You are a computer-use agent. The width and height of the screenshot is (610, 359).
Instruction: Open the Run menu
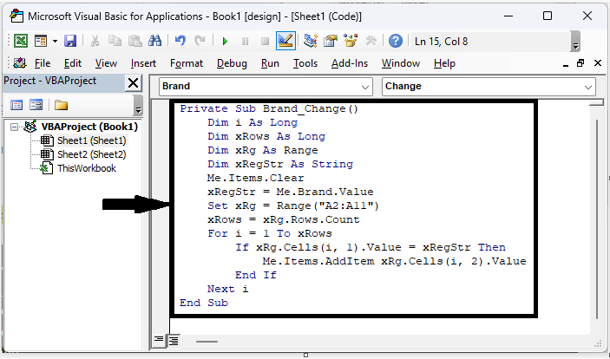coord(270,63)
